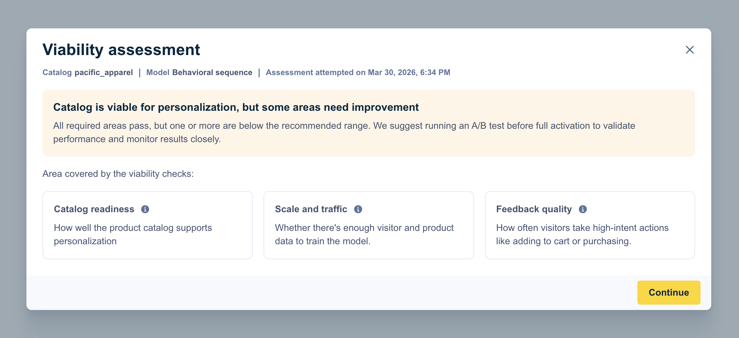Click the X to close the assessment dialog

click(x=690, y=50)
